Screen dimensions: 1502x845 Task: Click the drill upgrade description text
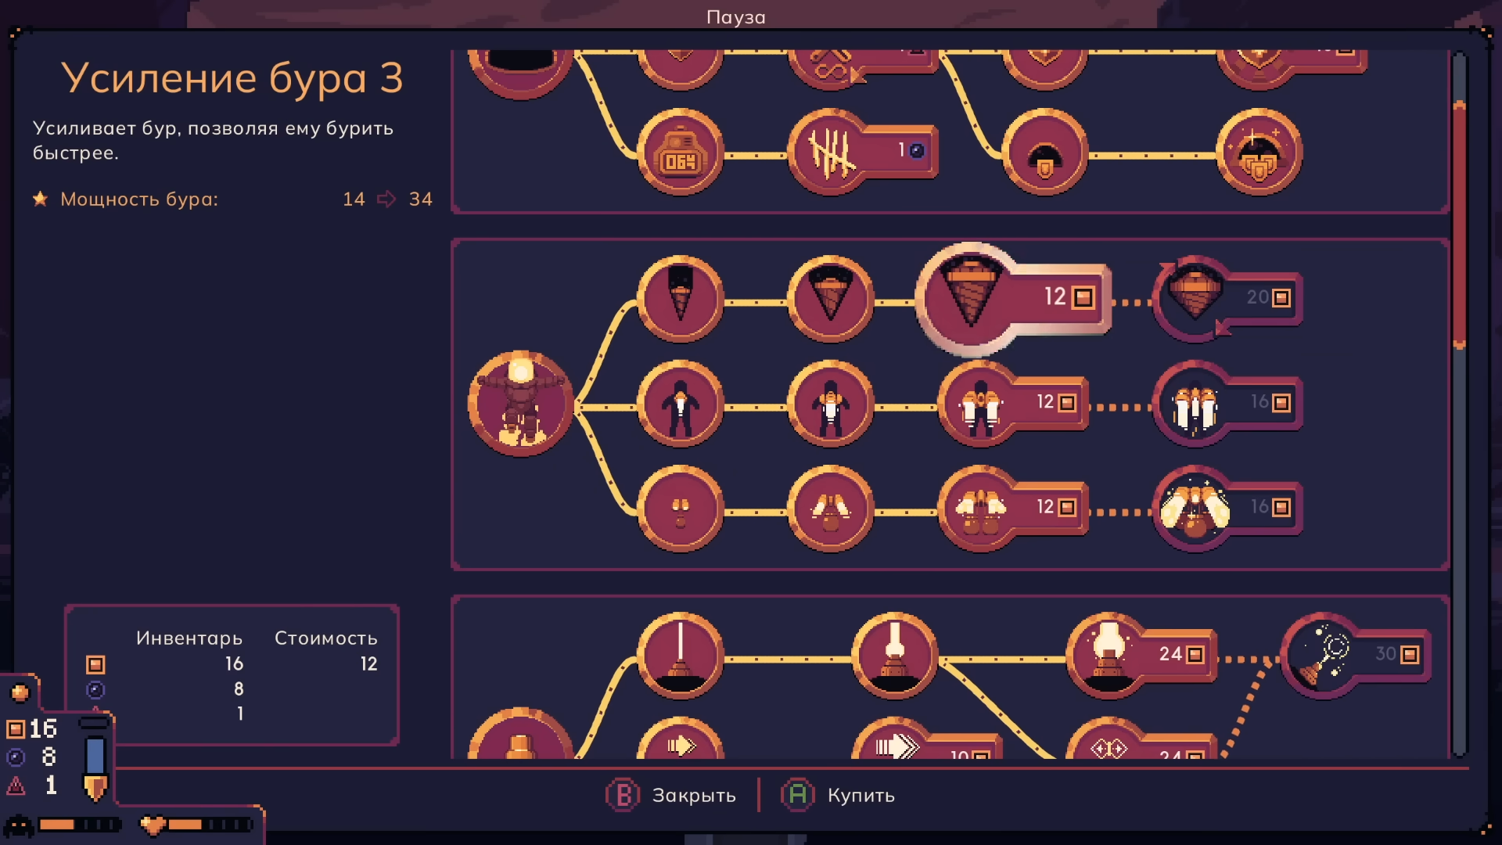click(x=213, y=140)
